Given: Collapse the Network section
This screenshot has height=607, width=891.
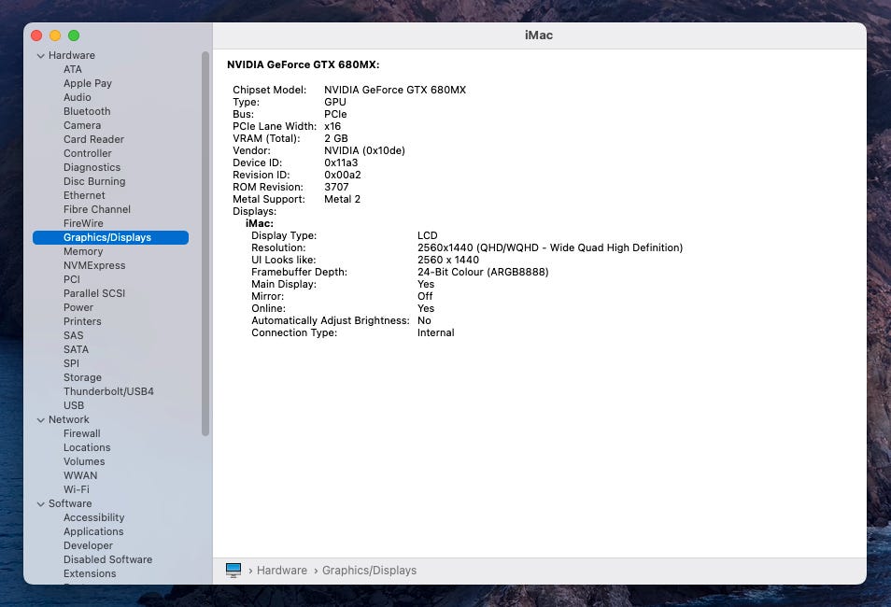Looking at the screenshot, I should click(x=41, y=419).
